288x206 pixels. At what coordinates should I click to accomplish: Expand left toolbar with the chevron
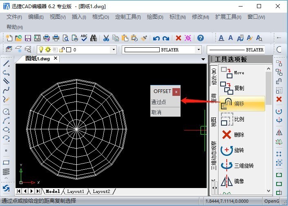[6, 178]
